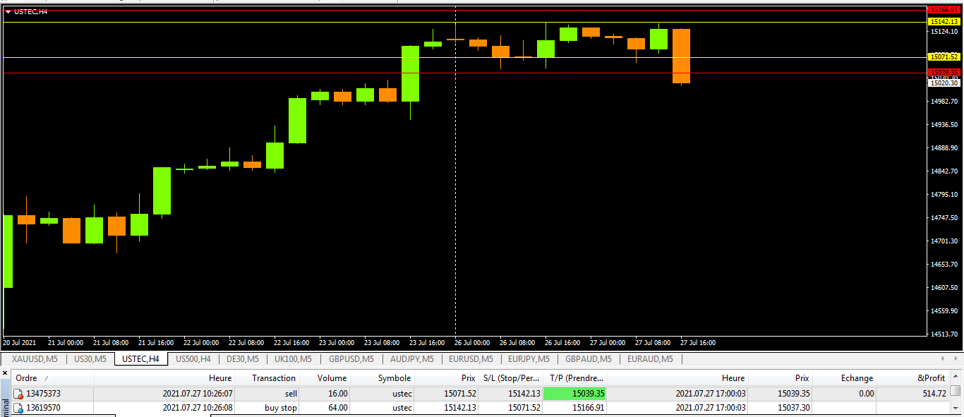964x417 pixels.
Task: Click the terminal vertical scrollbar thumb
Action: point(955,391)
